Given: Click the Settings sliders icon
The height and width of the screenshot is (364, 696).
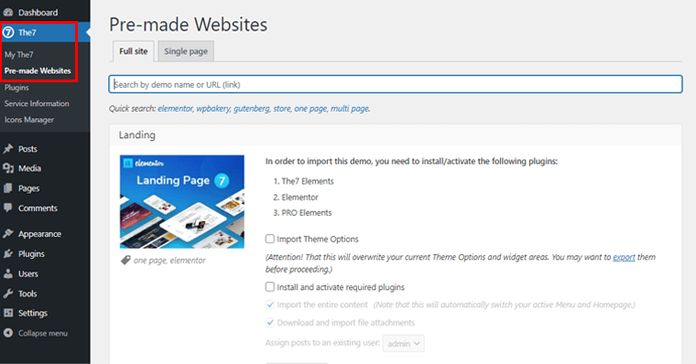Looking at the screenshot, I should click(x=8, y=313).
